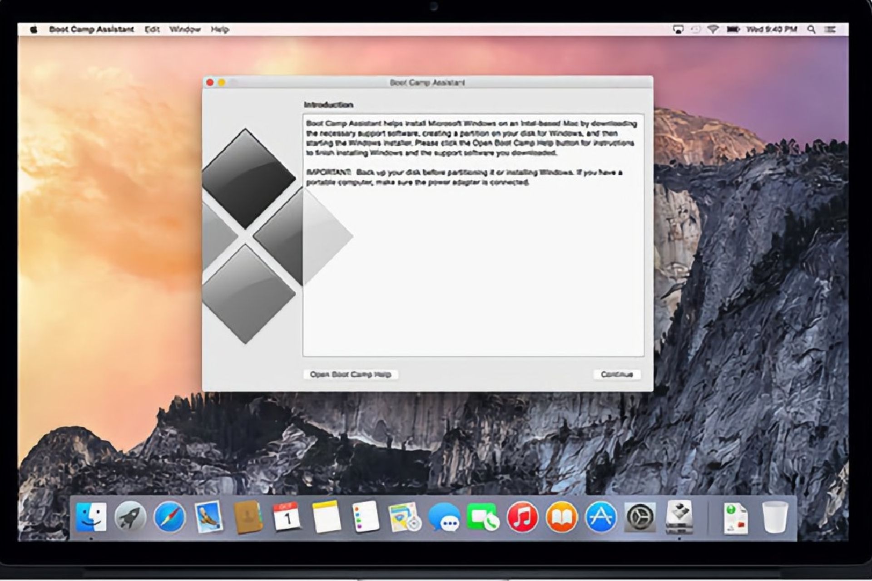Open System Preferences gear icon
872x581 pixels.
coord(640,517)
